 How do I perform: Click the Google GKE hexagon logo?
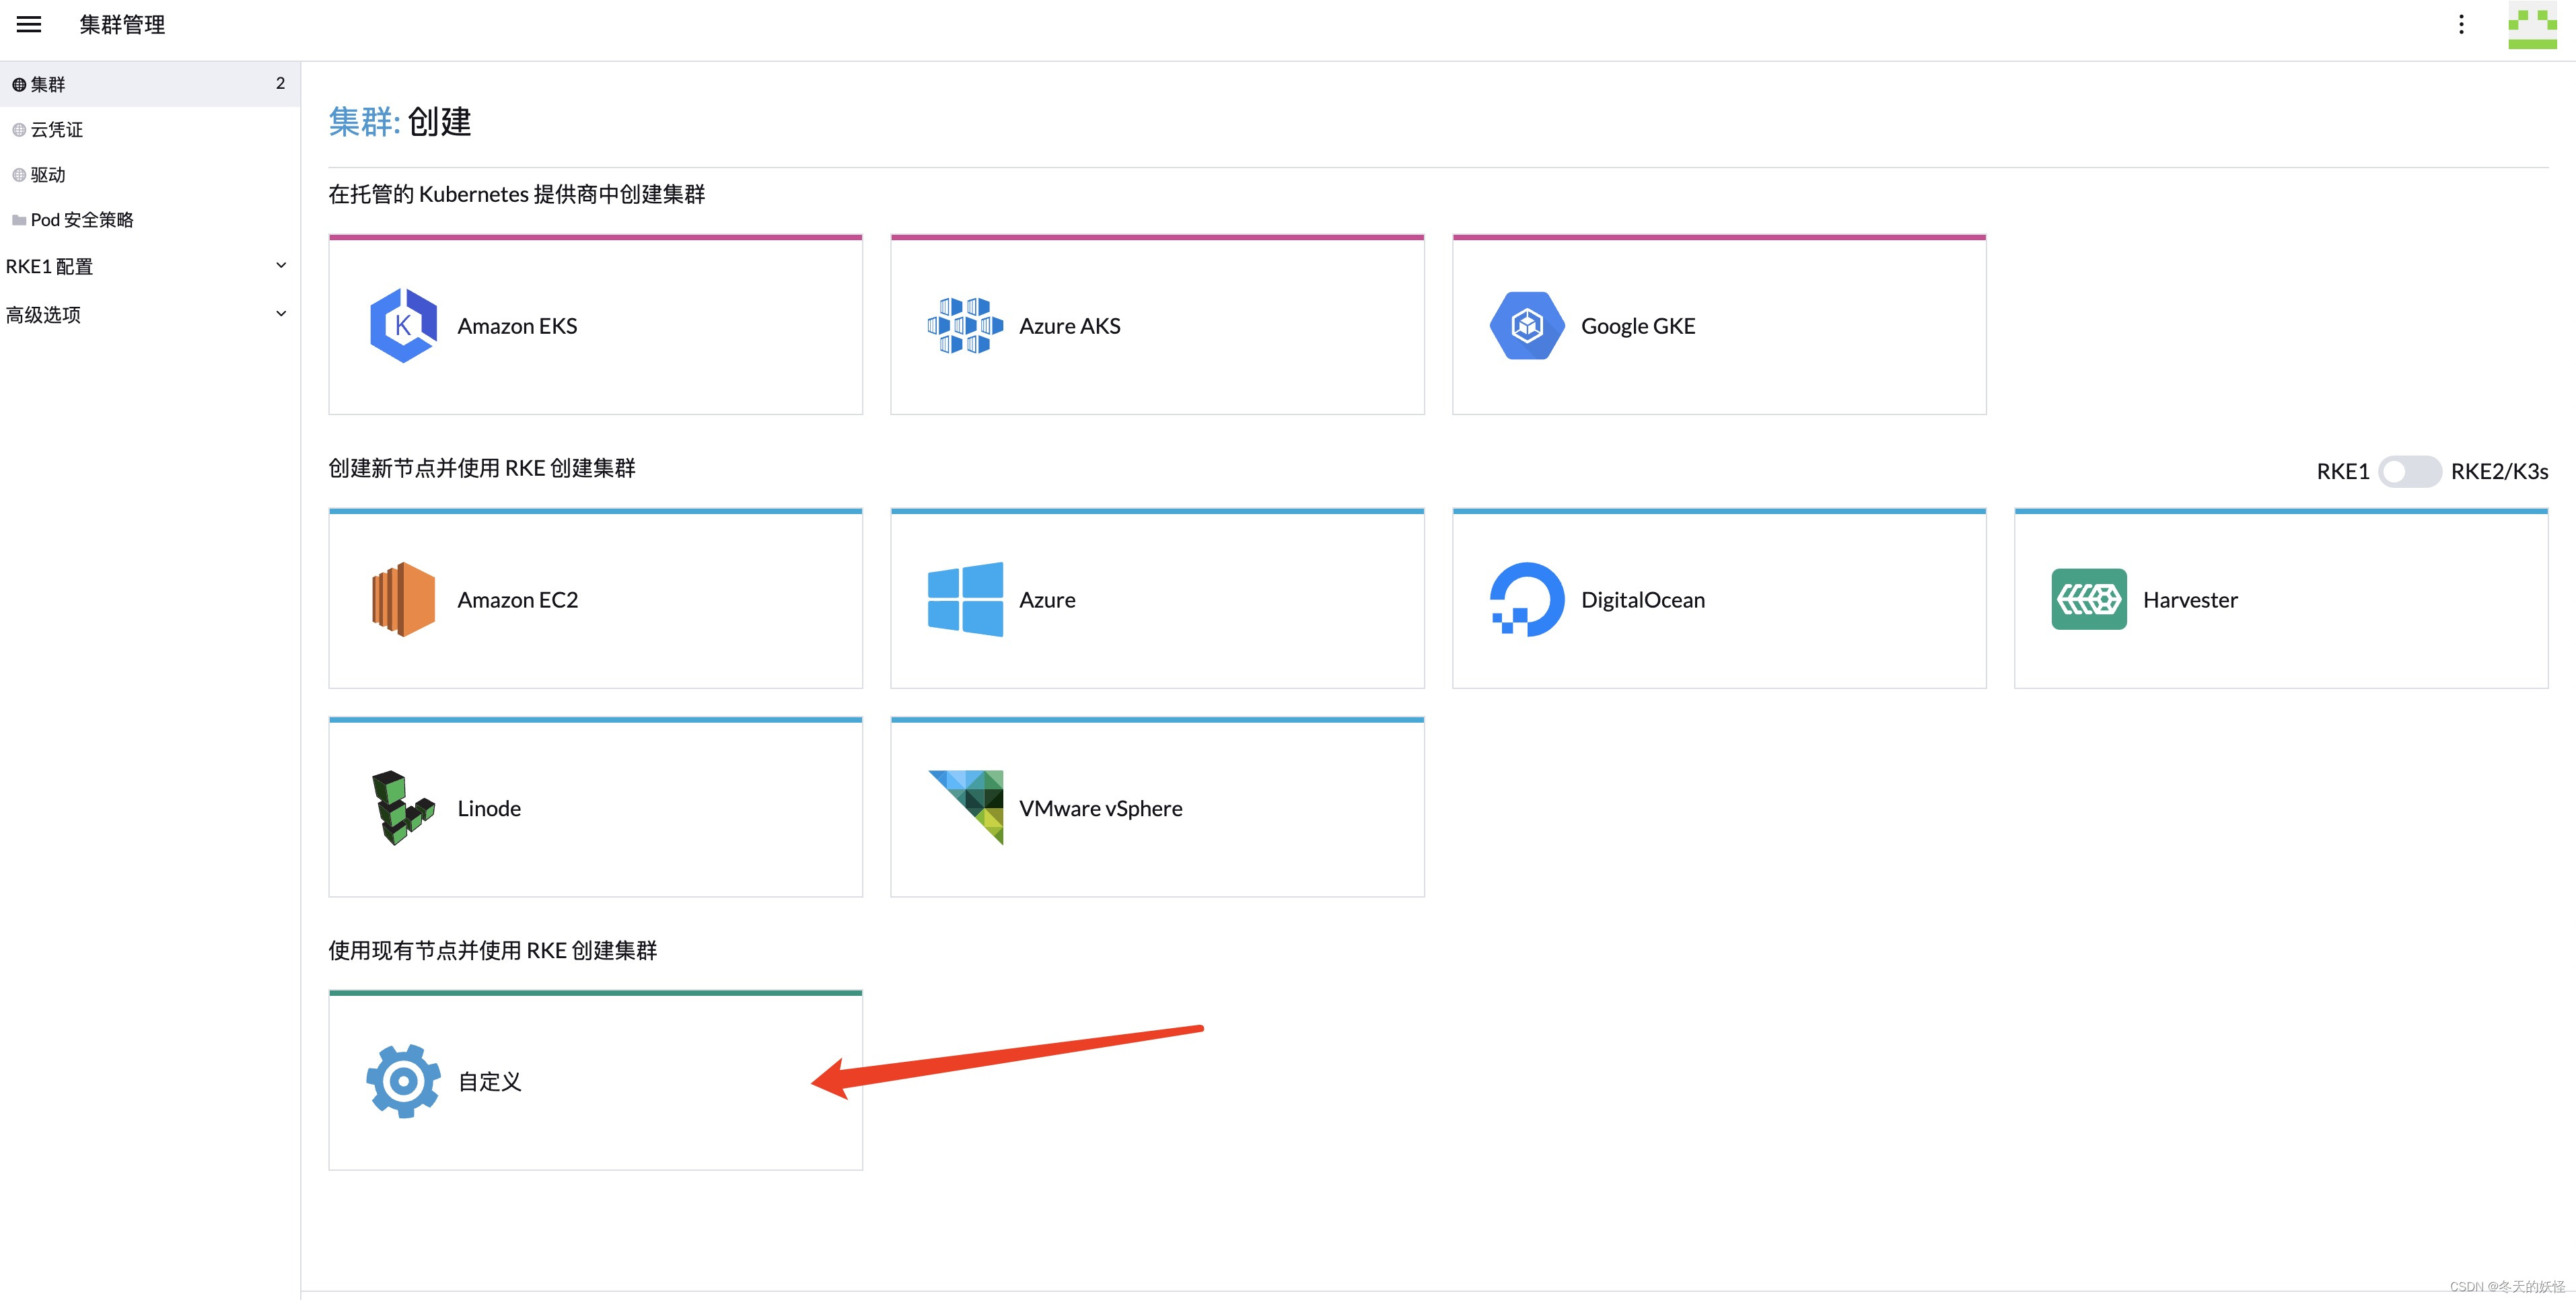point(1527,325)
